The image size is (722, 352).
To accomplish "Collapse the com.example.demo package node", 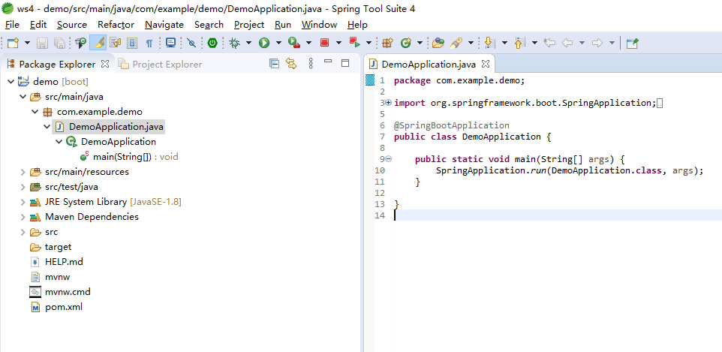I will pos(35,112).
